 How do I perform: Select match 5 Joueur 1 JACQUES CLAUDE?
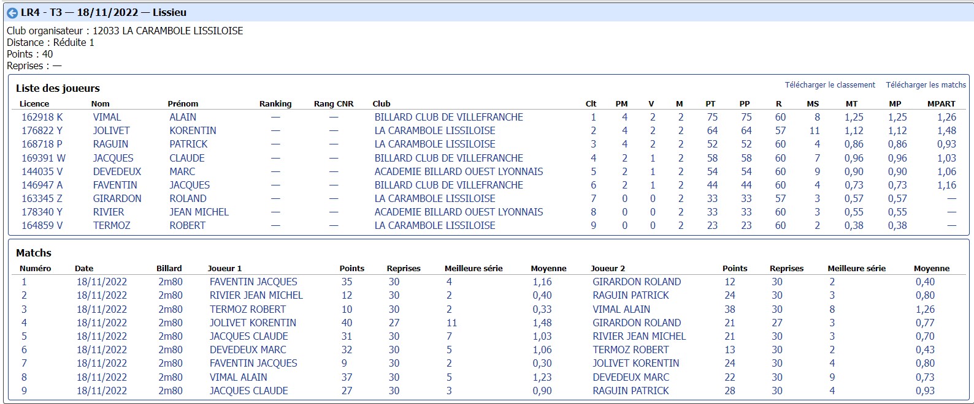(249, 336)
